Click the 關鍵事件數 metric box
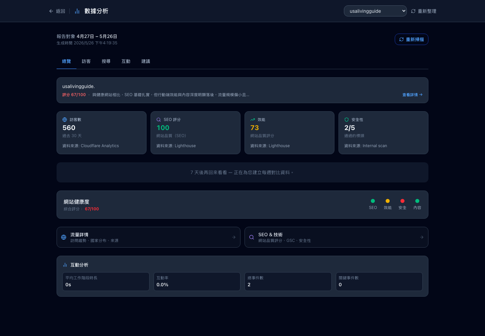The width and height of the screenshot is (485, 336). [379, 282]
